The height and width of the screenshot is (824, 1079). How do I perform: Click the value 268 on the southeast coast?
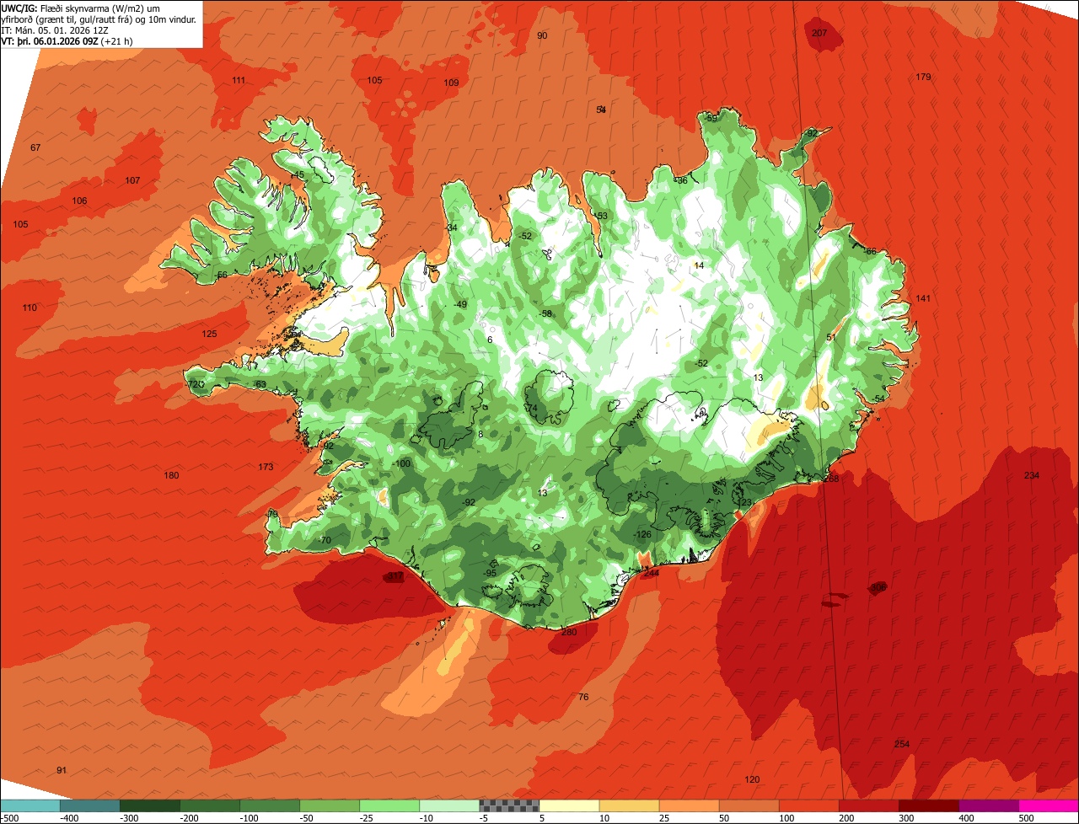point(831,478)
